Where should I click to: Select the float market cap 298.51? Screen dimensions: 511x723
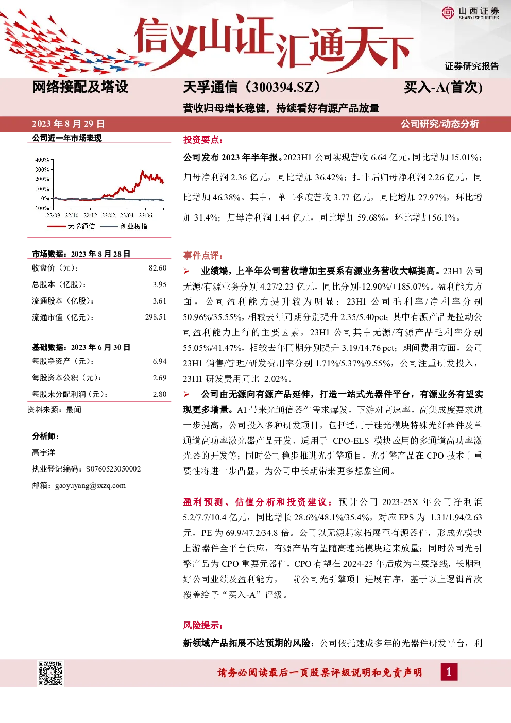click(x=156, y=317)
